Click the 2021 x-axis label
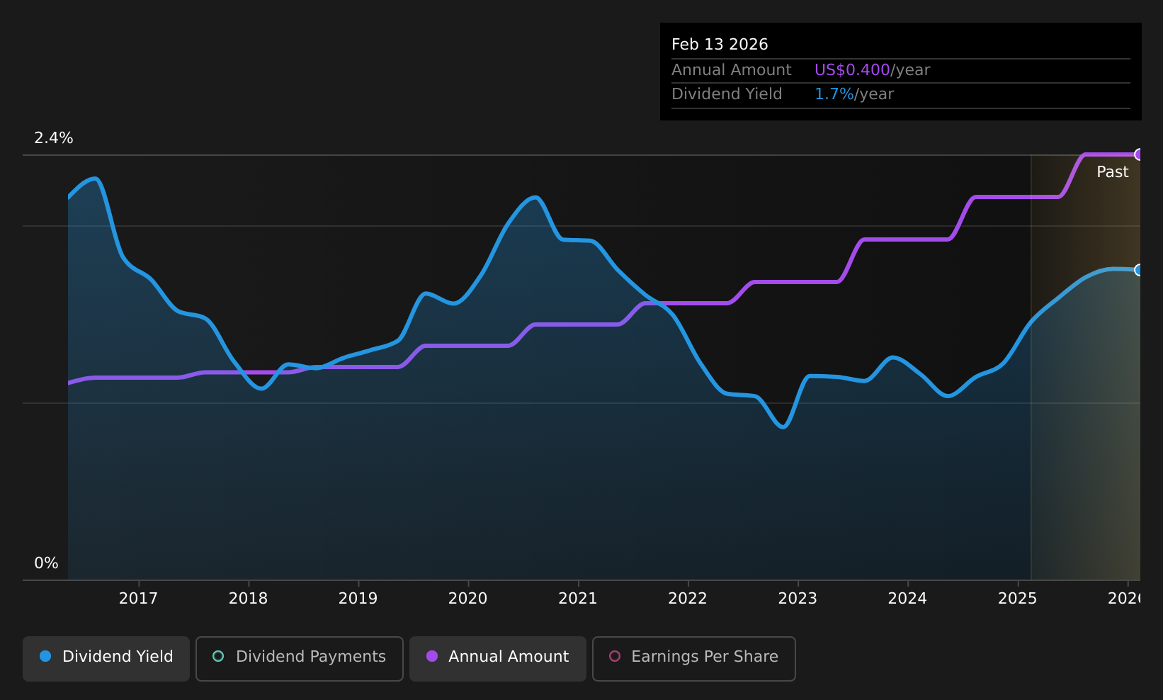The width and height of the screenshot is (1163, 700). pos(578,599)
